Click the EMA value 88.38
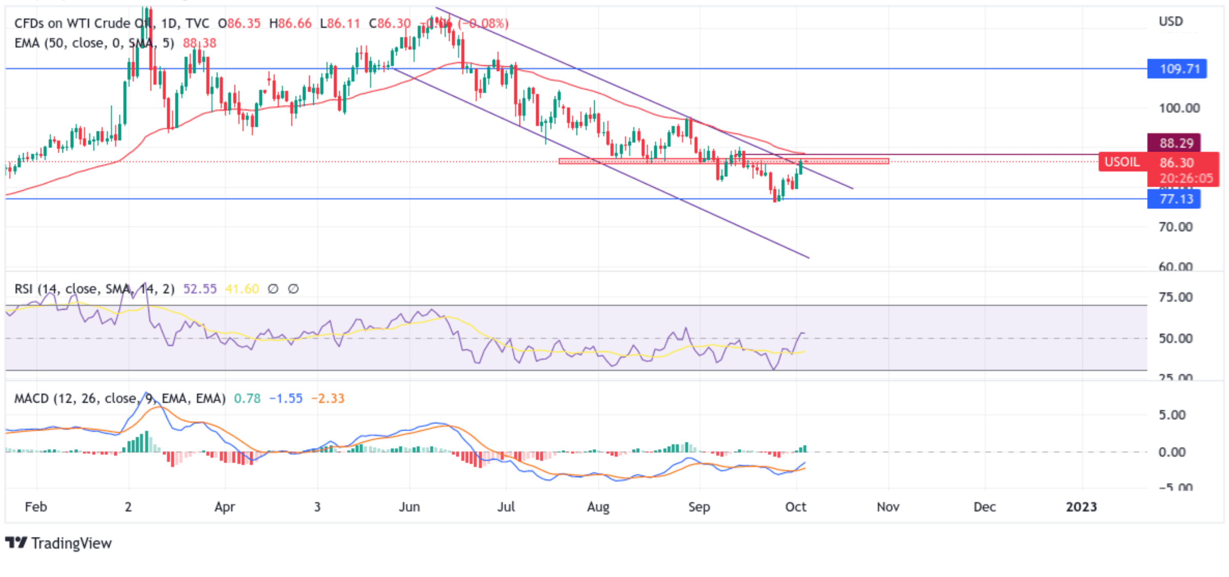1229x577 pixels. click(199, 43)
